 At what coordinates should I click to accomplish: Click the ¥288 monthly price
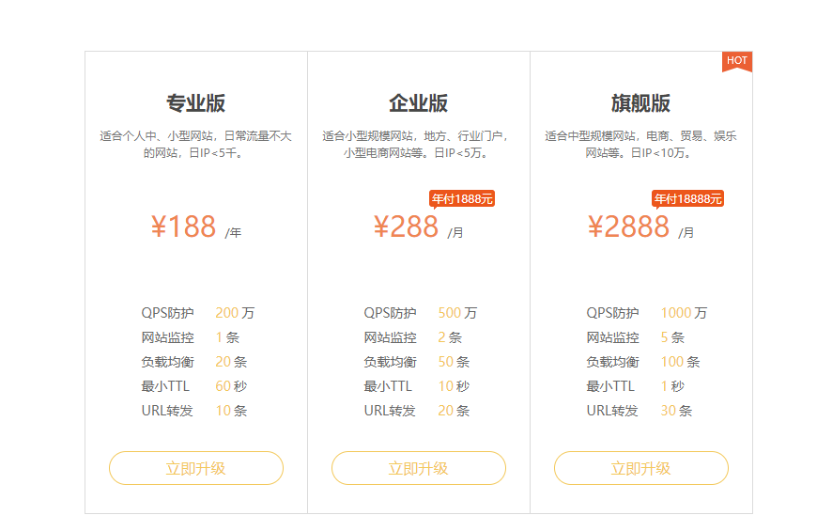407,226
